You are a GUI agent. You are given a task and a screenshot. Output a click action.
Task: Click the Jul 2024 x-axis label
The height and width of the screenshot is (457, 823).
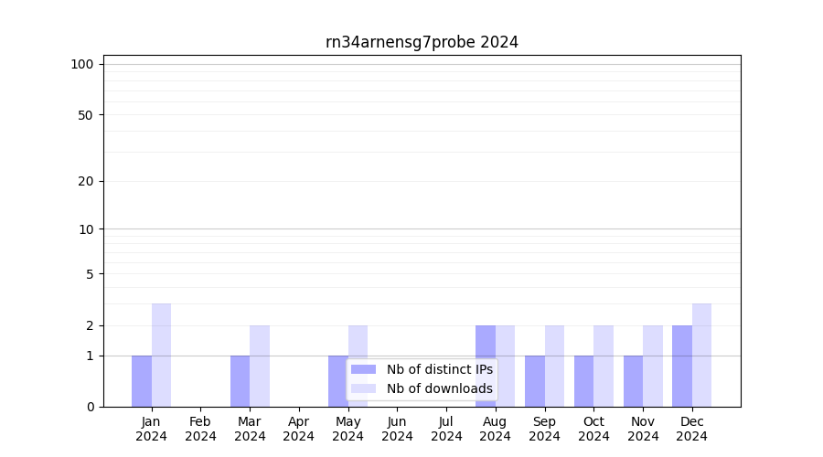[446, 429]
